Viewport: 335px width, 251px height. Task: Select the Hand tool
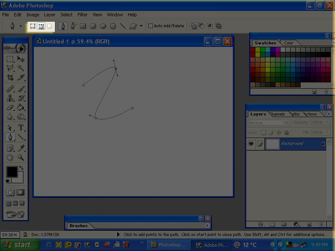pyautogui.click(x=10, y=158)
